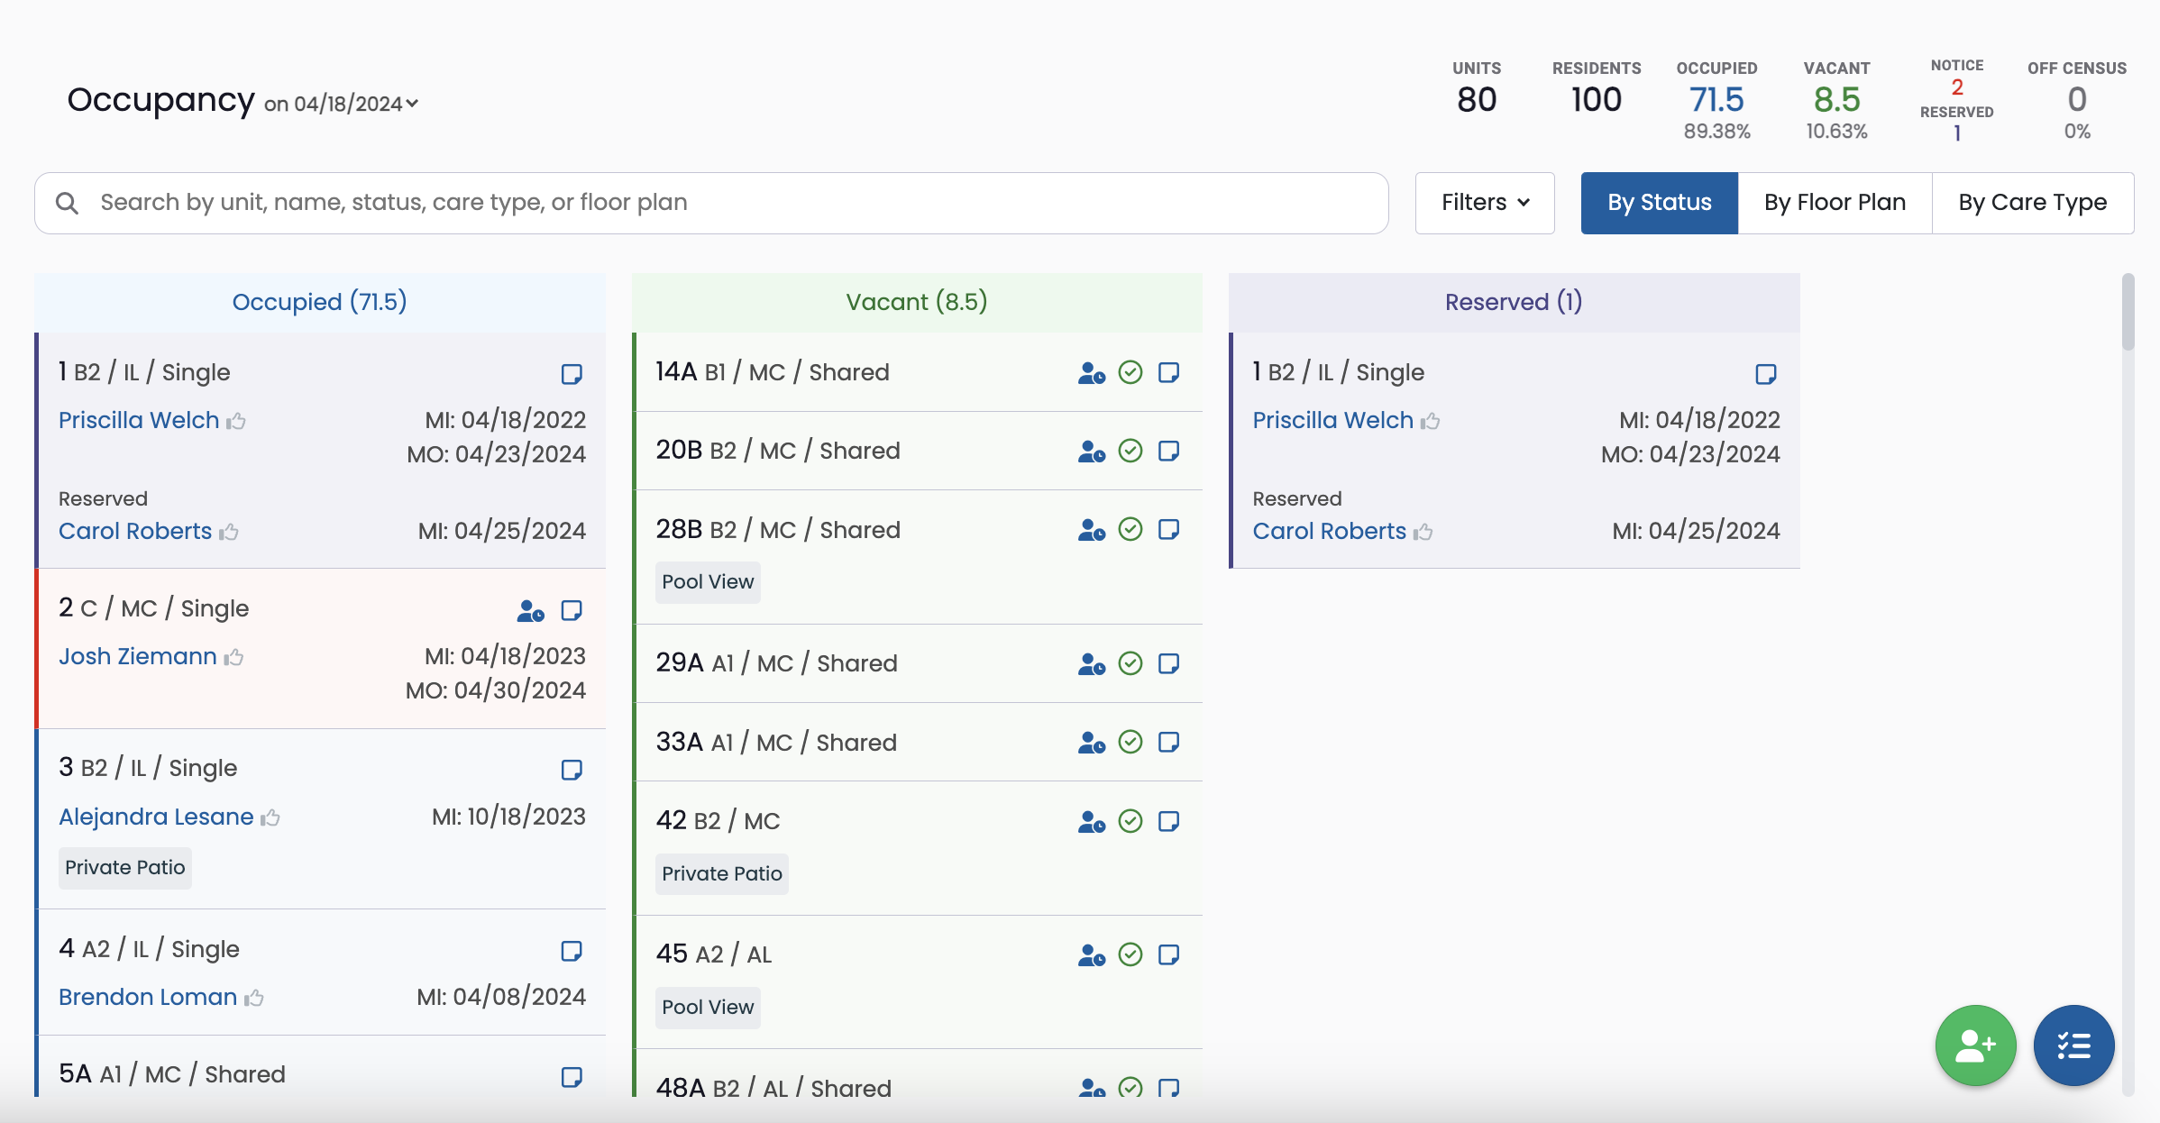The width and height of the screenshot is (2160, 1123).
Task: Click green check icon for unit 42 B2
Action: coord(1130,821)
